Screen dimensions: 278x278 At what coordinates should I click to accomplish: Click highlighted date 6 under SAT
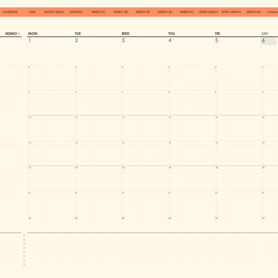pyautogui.click(x=268, y=41)
